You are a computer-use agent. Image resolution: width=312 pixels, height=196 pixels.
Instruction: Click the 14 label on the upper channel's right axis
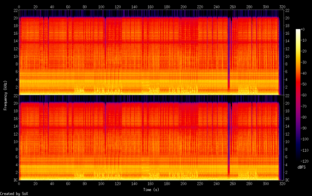coord(287,41)
